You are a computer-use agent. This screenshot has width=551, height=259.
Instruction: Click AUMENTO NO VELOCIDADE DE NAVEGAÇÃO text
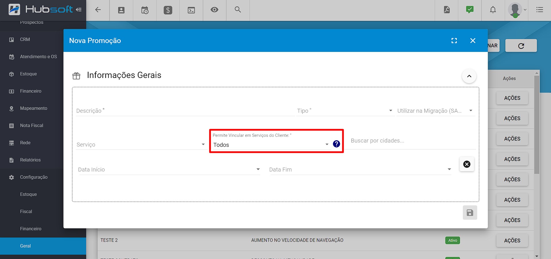click(297, 240)
